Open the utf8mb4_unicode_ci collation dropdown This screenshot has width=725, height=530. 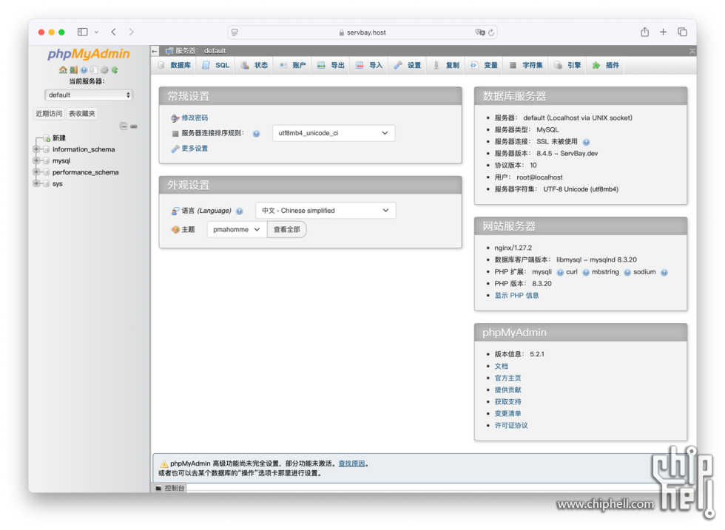pyautogui.click(x=334, y=133)
